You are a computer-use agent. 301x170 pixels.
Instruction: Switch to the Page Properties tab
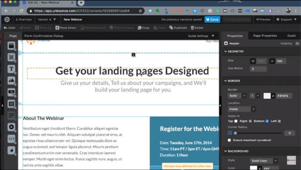[265, 36]
